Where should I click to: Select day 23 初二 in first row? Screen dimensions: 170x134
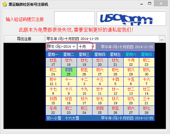click(x=147, y=62)
